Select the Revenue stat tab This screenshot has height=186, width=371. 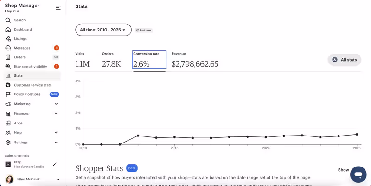tap(195, 60)
